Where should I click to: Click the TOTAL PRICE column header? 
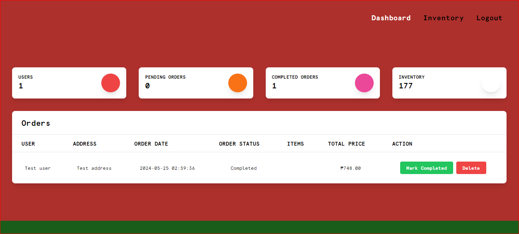pyautogui.click(x=346, y=144)
